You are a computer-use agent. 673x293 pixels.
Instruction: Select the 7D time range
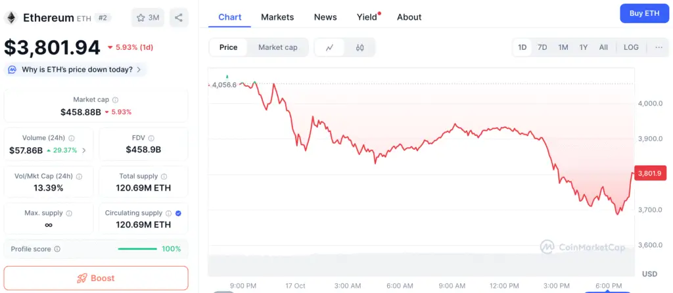[x=542, y=47]
